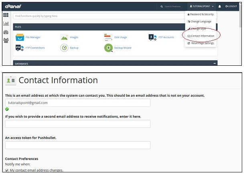The height and width of the screenshot is (176, 245).
Task: Click the FTP Accounts truck icon
Action: coord(152,37)
